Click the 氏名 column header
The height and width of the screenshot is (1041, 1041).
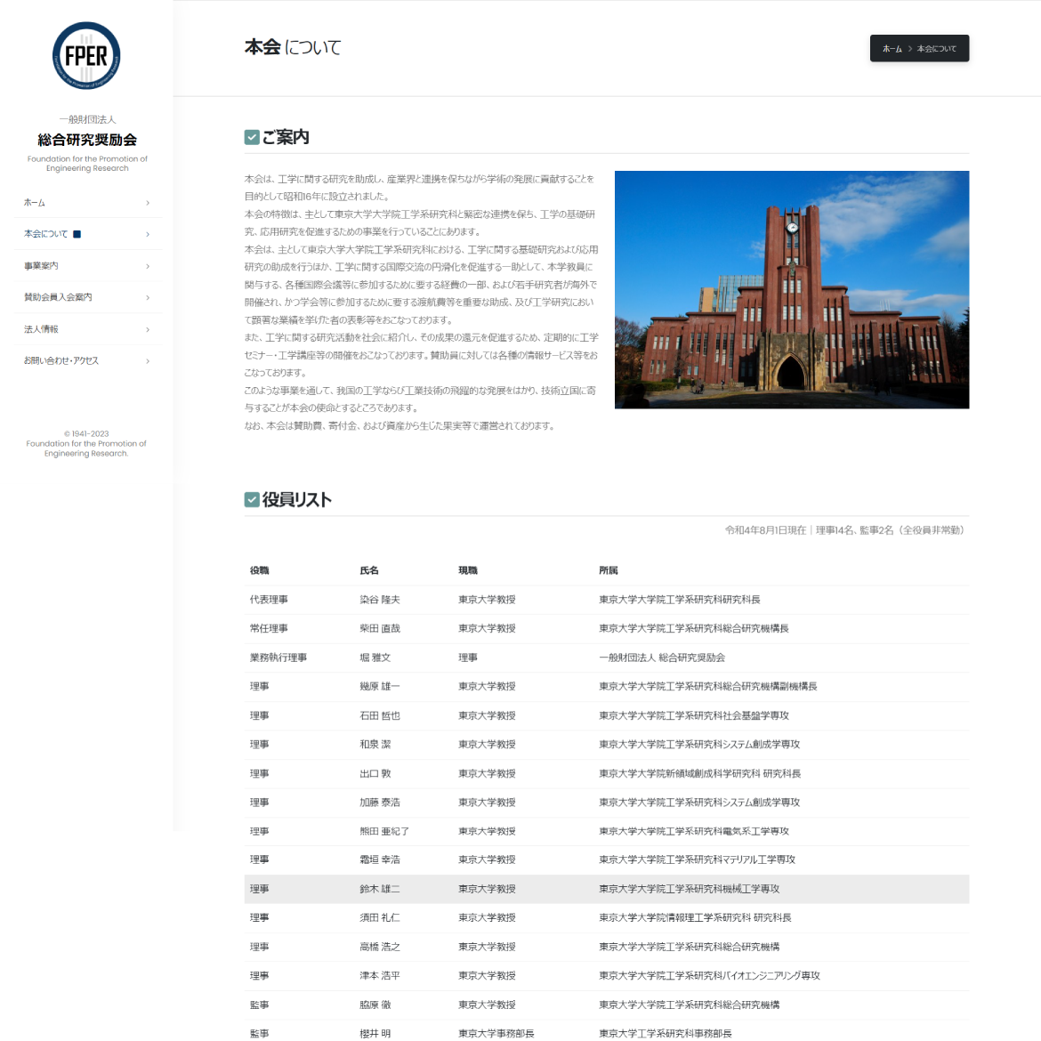coord(369,570)
